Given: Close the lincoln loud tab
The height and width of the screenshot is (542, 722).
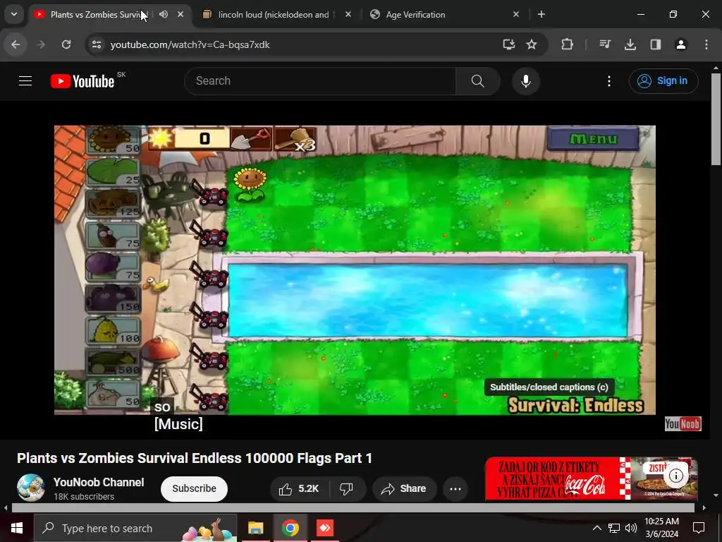Looking at the screenshot, I should 348,14.
